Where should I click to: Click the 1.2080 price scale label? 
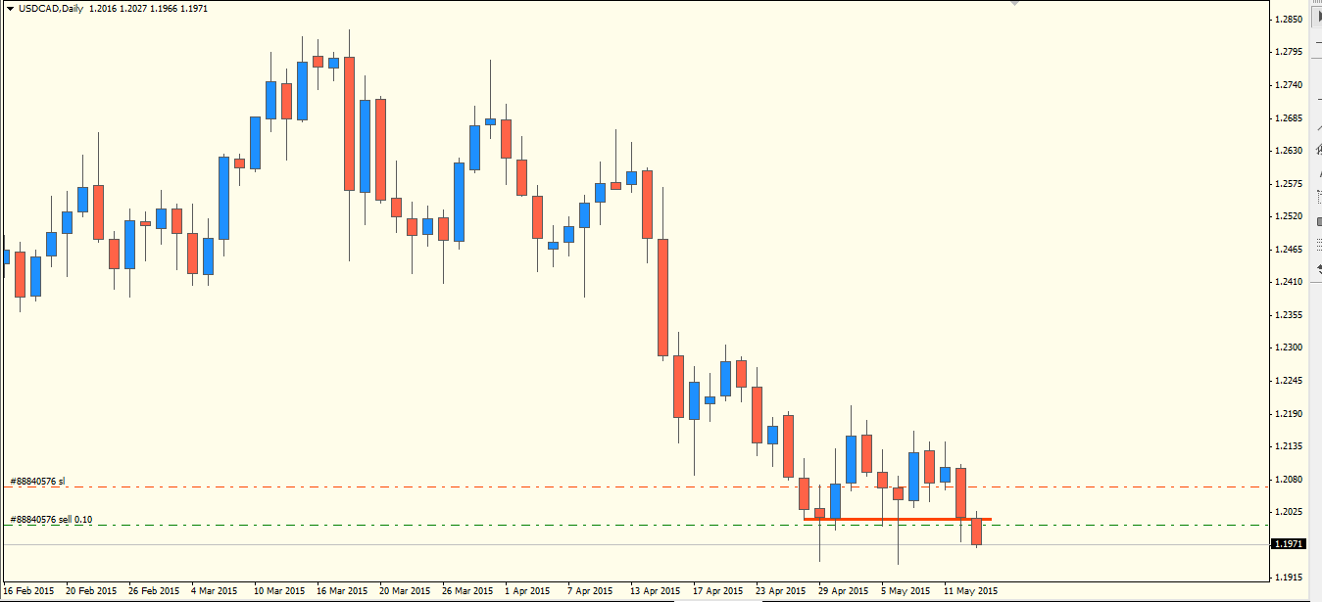point(1290,479)
